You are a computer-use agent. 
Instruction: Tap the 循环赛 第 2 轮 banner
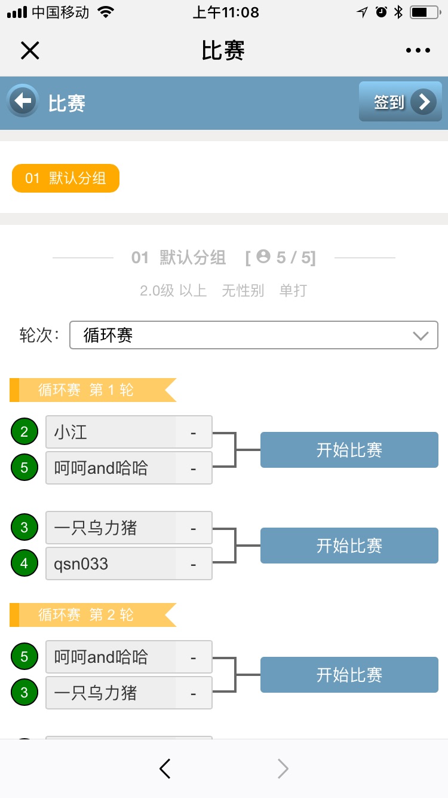click(x=93, y=615)
